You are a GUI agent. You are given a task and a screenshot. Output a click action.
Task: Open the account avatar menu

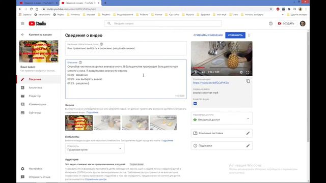point(303,24)
